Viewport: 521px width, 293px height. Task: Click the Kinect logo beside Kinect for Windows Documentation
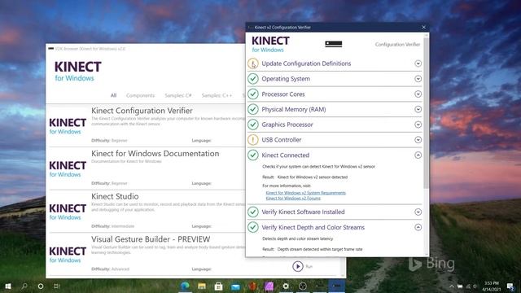click(x=68, y=168)
